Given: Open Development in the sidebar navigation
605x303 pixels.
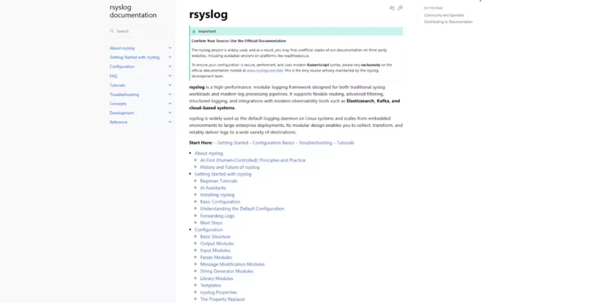Looking at the screenshot, I should click(122, 113).
